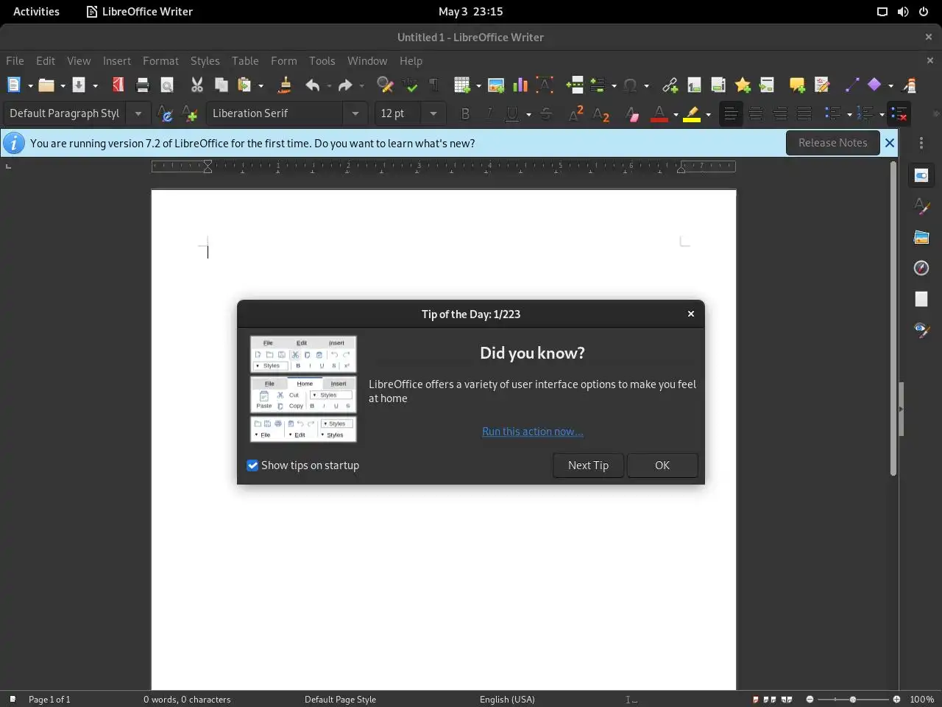Open the basic shapes dropdown arrow
The height and width of the screenshot is (707, 942).
pyautogui.click(x=890, y=85)
